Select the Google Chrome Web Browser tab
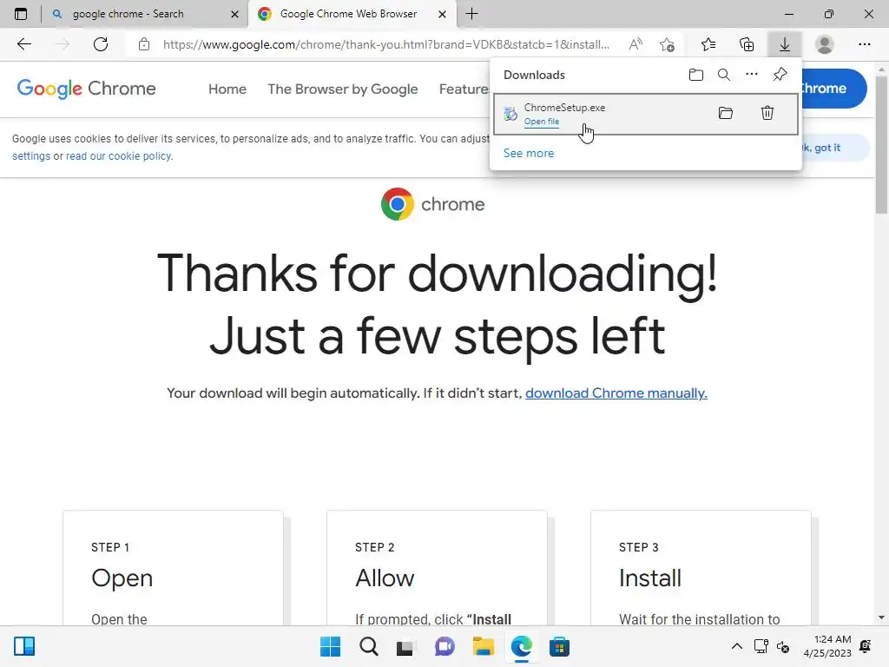 point(352,14)
